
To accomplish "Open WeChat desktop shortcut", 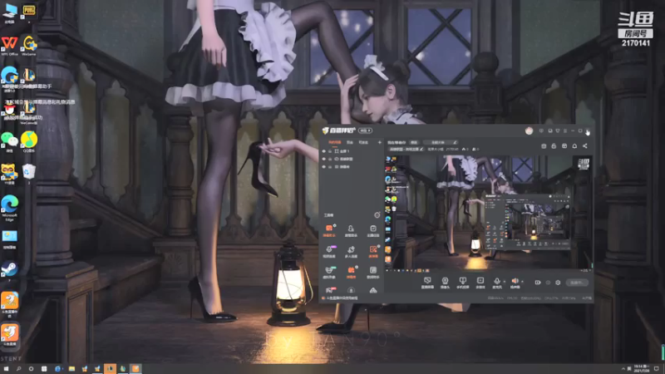I will pos(9,141).
